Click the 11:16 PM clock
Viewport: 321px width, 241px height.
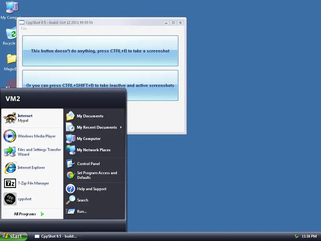click(309, 236)
